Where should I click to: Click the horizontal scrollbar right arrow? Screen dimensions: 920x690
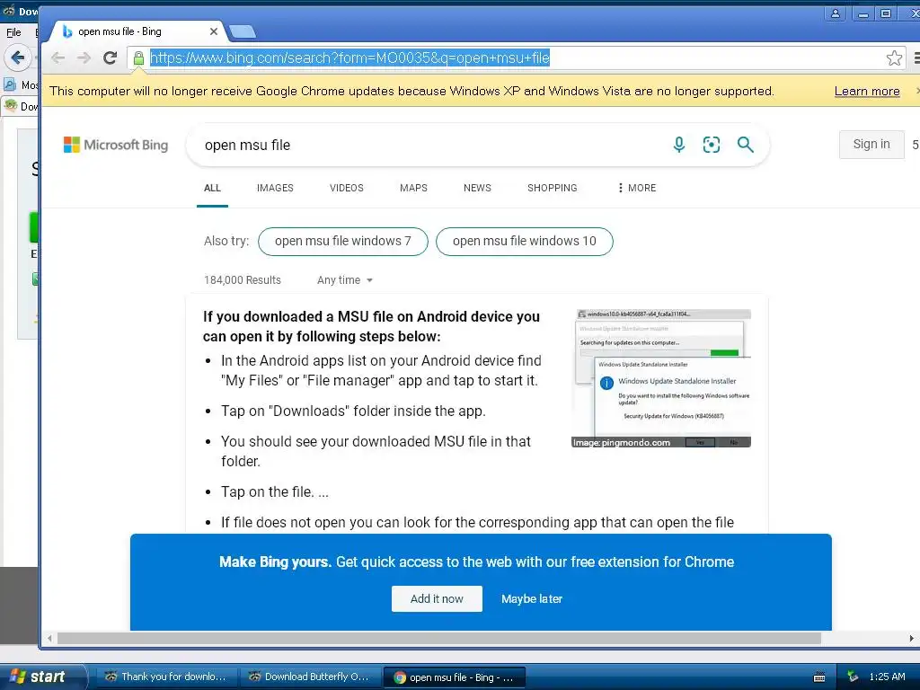pyautogui.click(x=911, y=639)
